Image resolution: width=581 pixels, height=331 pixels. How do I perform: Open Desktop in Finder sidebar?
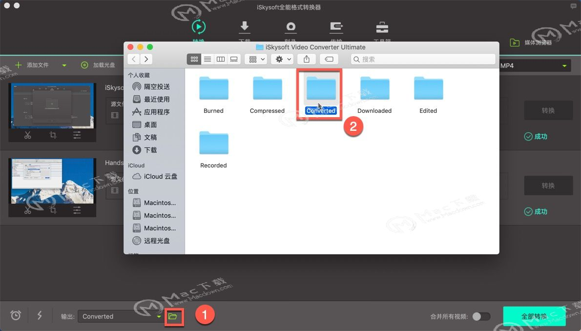tap(145, 124)
